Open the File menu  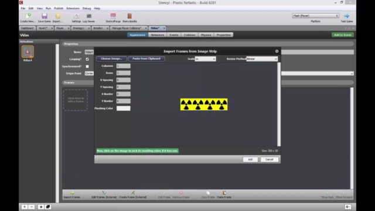coord(23,8)
